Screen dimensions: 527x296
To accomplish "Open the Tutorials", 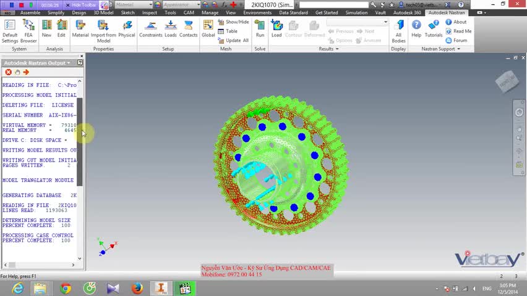I will [x=434, y=29].
